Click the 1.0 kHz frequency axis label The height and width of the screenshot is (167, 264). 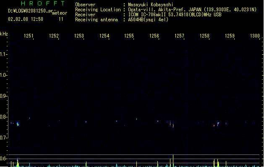click(x=3, y=75)
